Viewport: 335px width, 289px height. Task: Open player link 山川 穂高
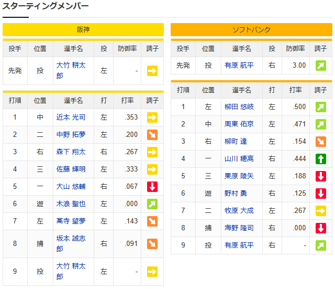[239, 159]
